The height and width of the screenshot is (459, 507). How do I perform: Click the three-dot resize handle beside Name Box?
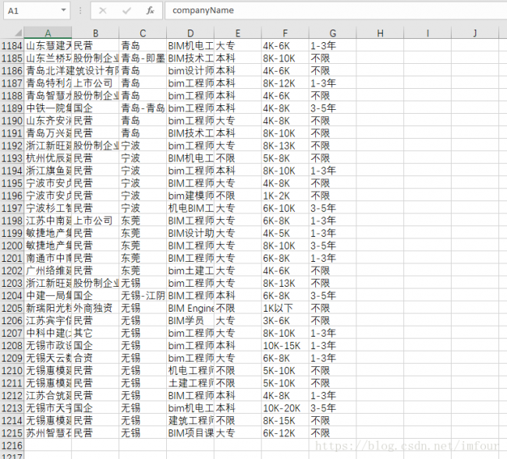[80, 11]
